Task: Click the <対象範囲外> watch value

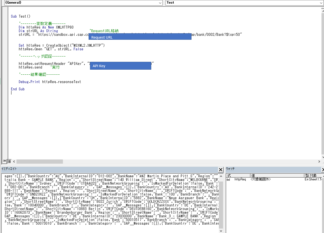Action: [x=261, y=179]
